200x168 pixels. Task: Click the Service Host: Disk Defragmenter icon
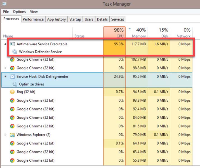(12, 77)
